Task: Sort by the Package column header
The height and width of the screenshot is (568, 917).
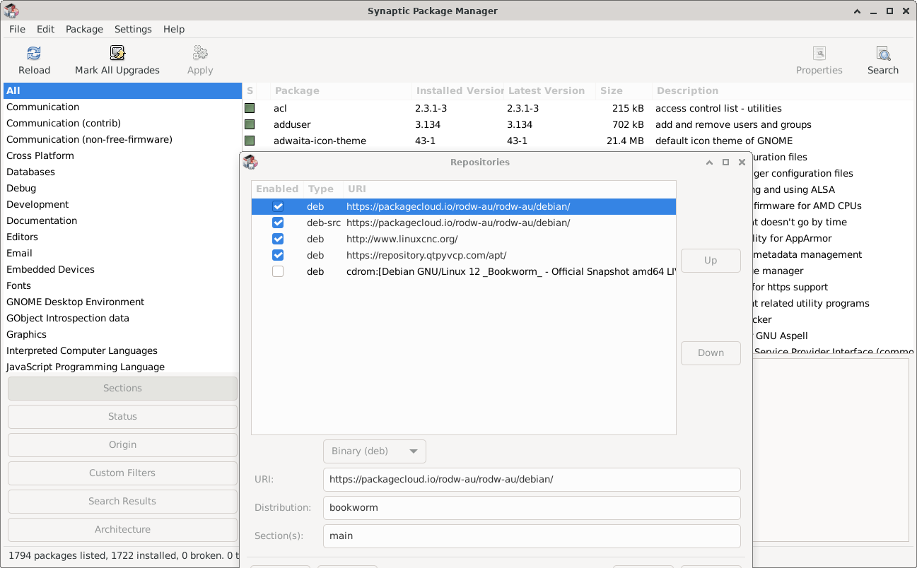Action: (x=341, y=90)
